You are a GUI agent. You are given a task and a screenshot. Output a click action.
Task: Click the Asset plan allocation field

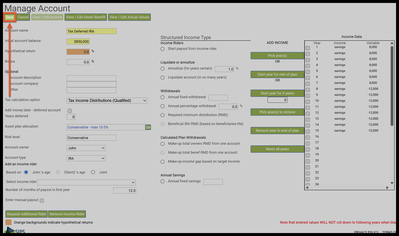coord(106,127)
